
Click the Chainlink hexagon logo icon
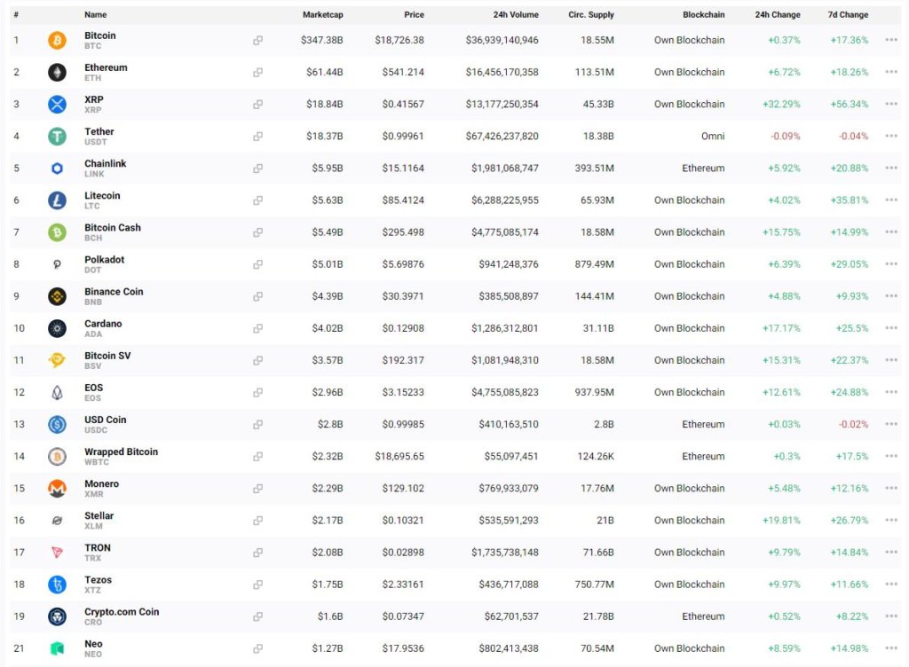click(57, 169)
